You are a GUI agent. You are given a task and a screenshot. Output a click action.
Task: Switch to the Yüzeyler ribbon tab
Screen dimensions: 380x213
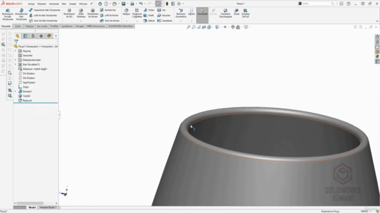pos(30,26)
